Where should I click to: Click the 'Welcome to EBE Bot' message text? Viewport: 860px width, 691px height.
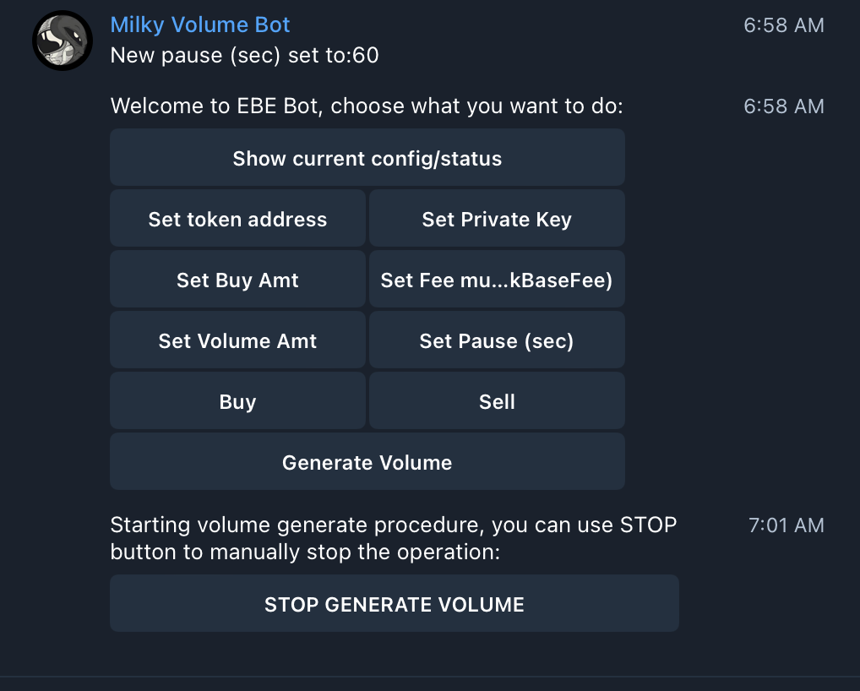pyautogui.click(x=367, y=106)
